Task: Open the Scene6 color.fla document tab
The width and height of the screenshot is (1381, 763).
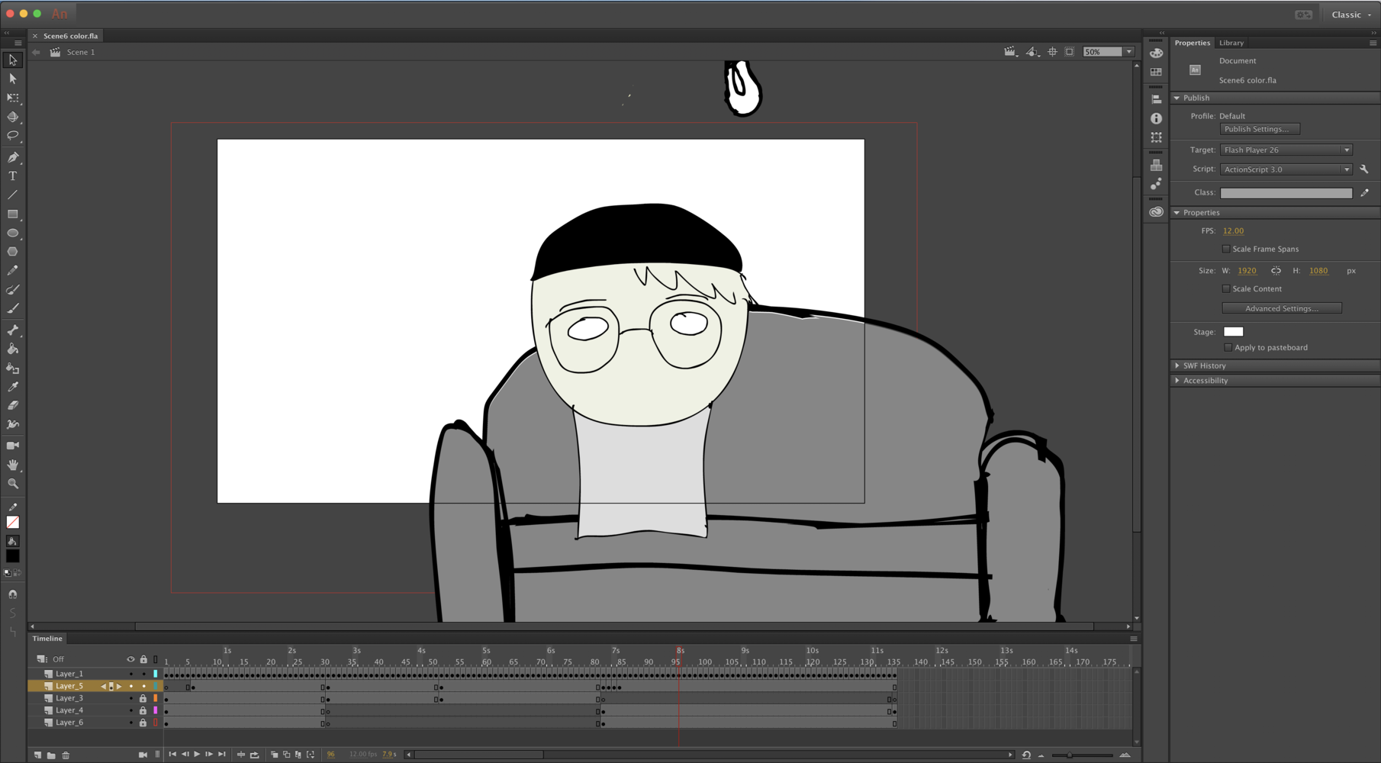Action: tap(70, 36)
